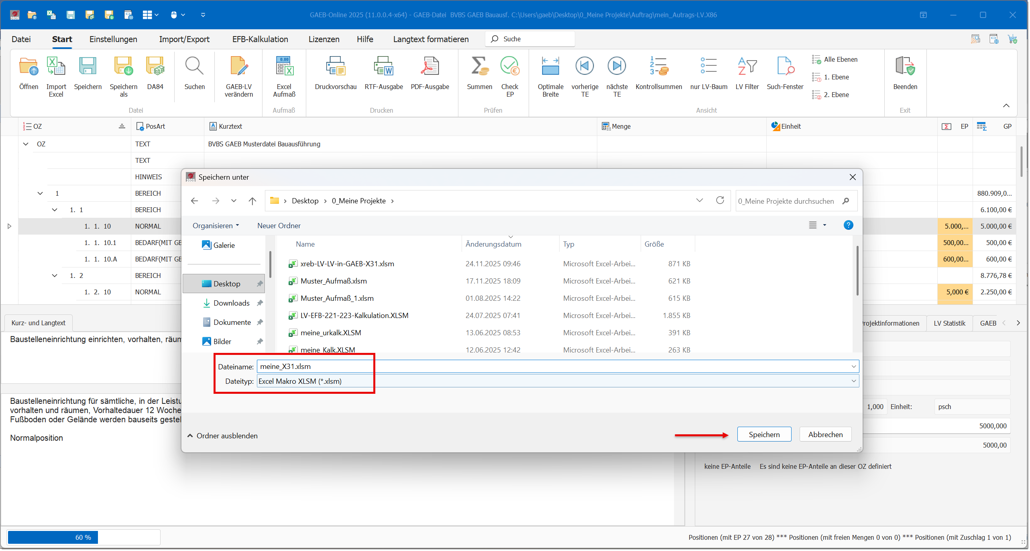This screenshot has height=551, width=1030.
Task: Click the 60 % progress bar
Action: coord(83,537)
